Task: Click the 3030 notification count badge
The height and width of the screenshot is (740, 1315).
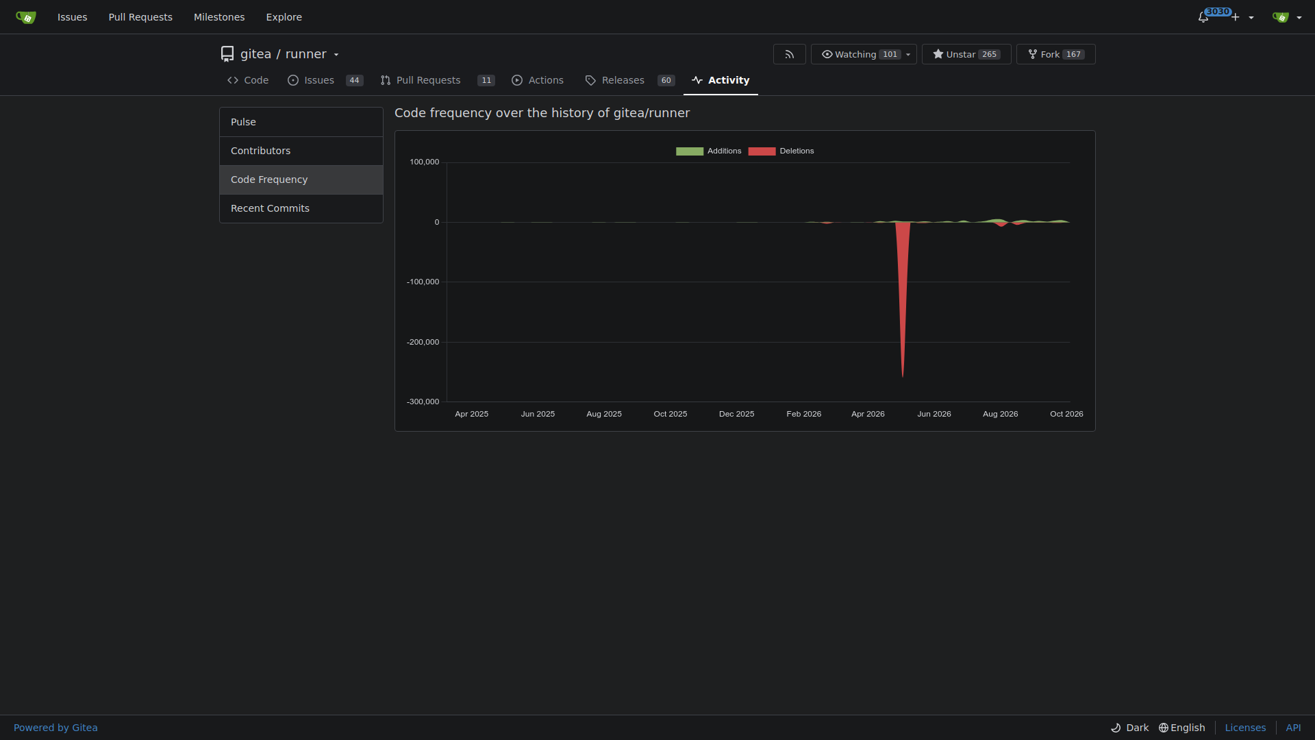Action: click(x=1218, y=12)
